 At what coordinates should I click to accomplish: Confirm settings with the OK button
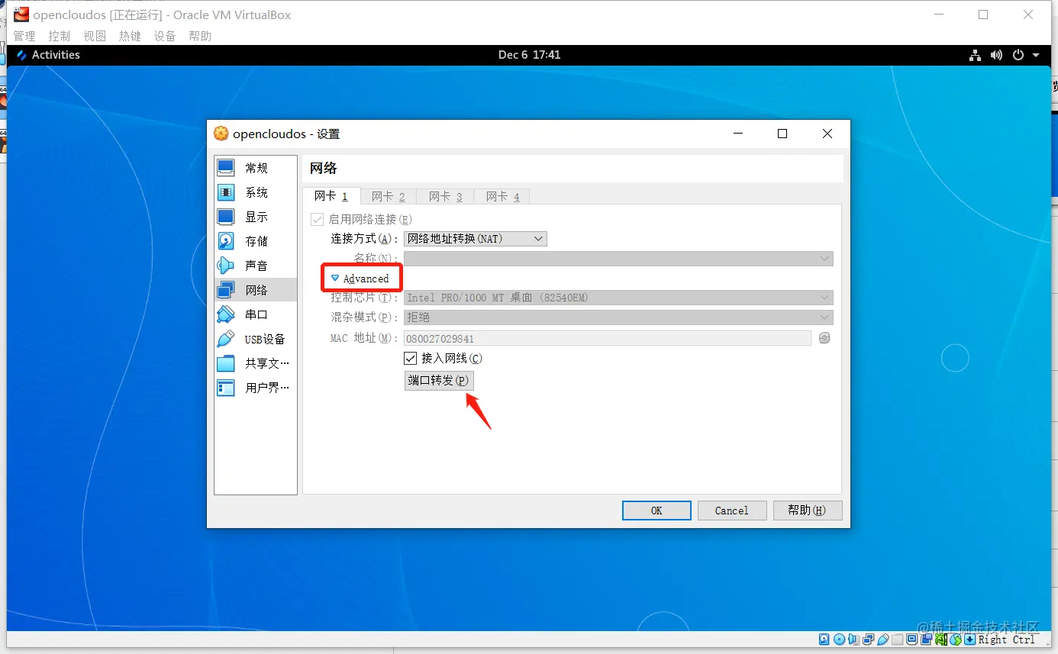(656, 511)
